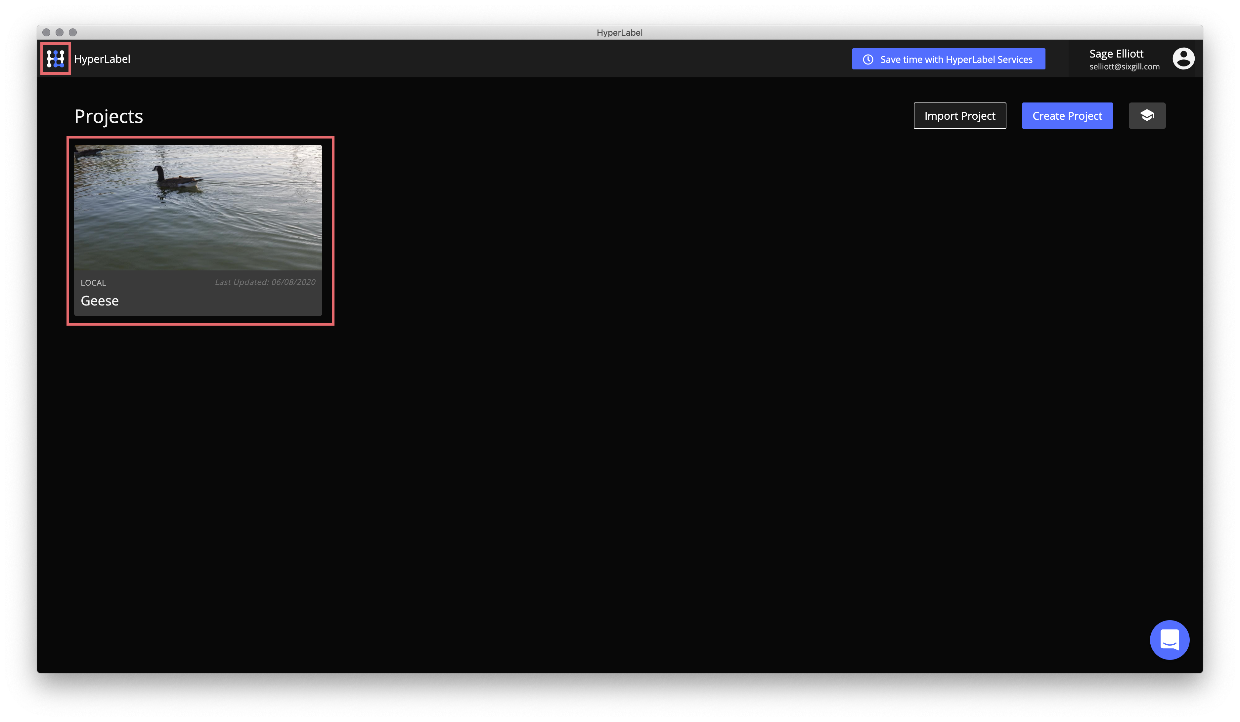Click the clock icon in services button

868,60
